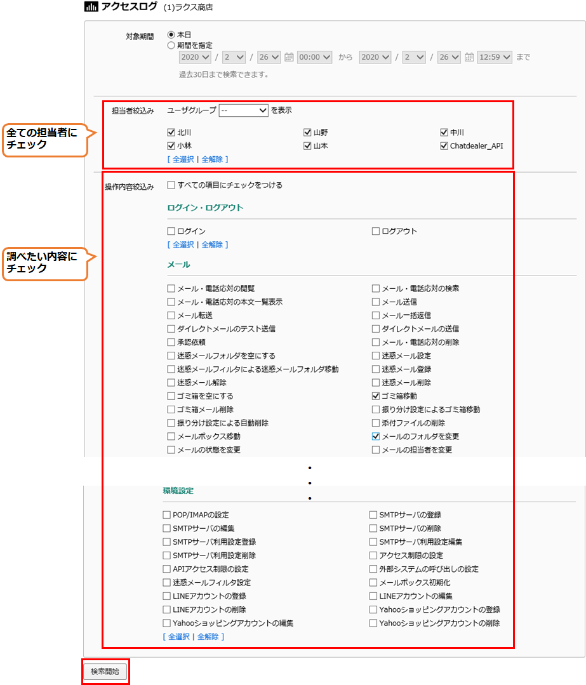The width and height of the screenshot is (586, 685).
Task: Open the start date calendar picker icon
Action: (x=289, y=57)
